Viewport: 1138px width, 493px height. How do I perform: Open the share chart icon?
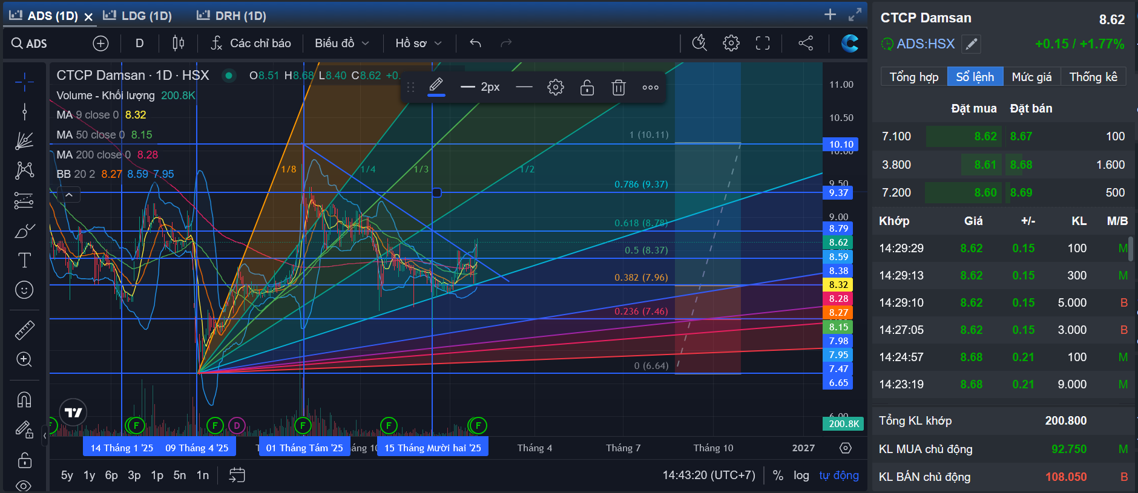pyautogui.click(x=806, y=43)
